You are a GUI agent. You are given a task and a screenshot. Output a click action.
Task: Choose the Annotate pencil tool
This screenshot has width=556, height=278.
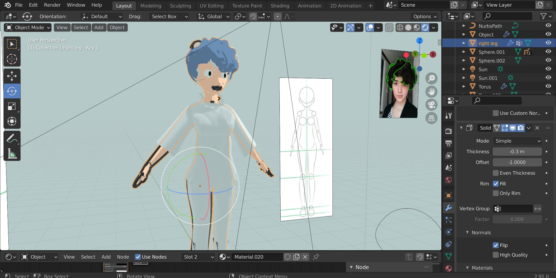[x=12, y=139]
